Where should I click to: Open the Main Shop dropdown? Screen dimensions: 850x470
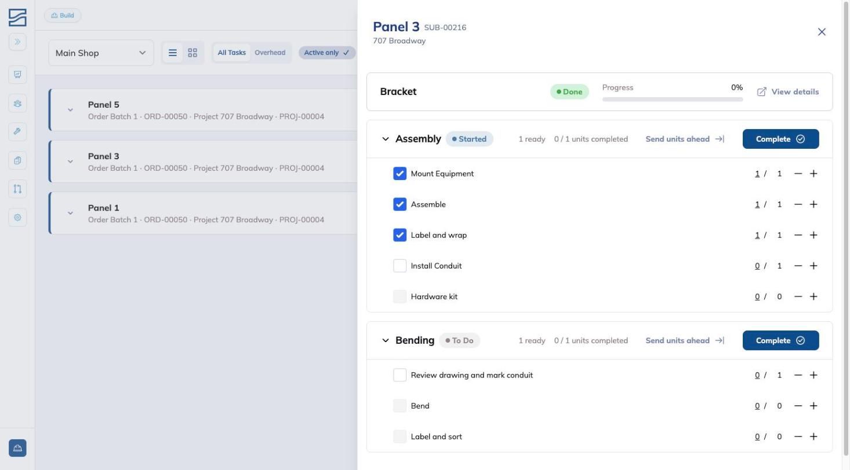coord(101,53)
